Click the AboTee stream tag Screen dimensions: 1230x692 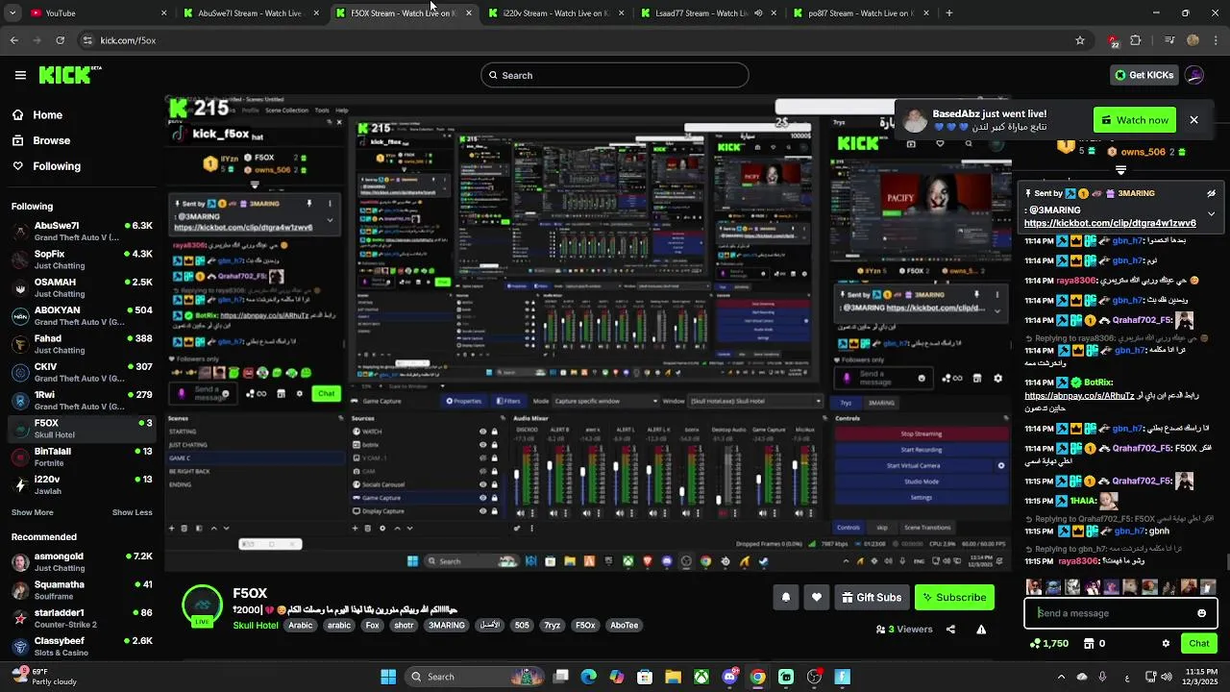(x=625, y=626)
